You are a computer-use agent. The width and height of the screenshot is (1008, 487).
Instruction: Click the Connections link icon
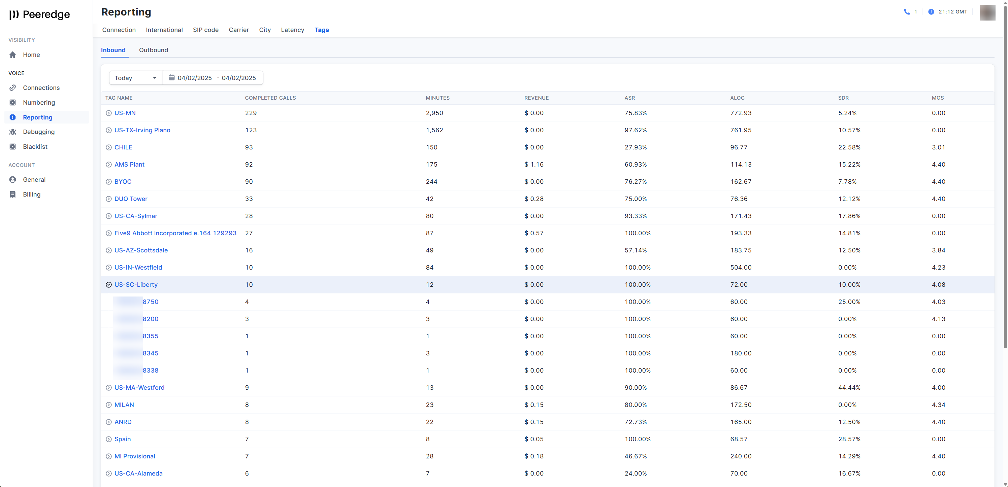click(x=12, y=88)
